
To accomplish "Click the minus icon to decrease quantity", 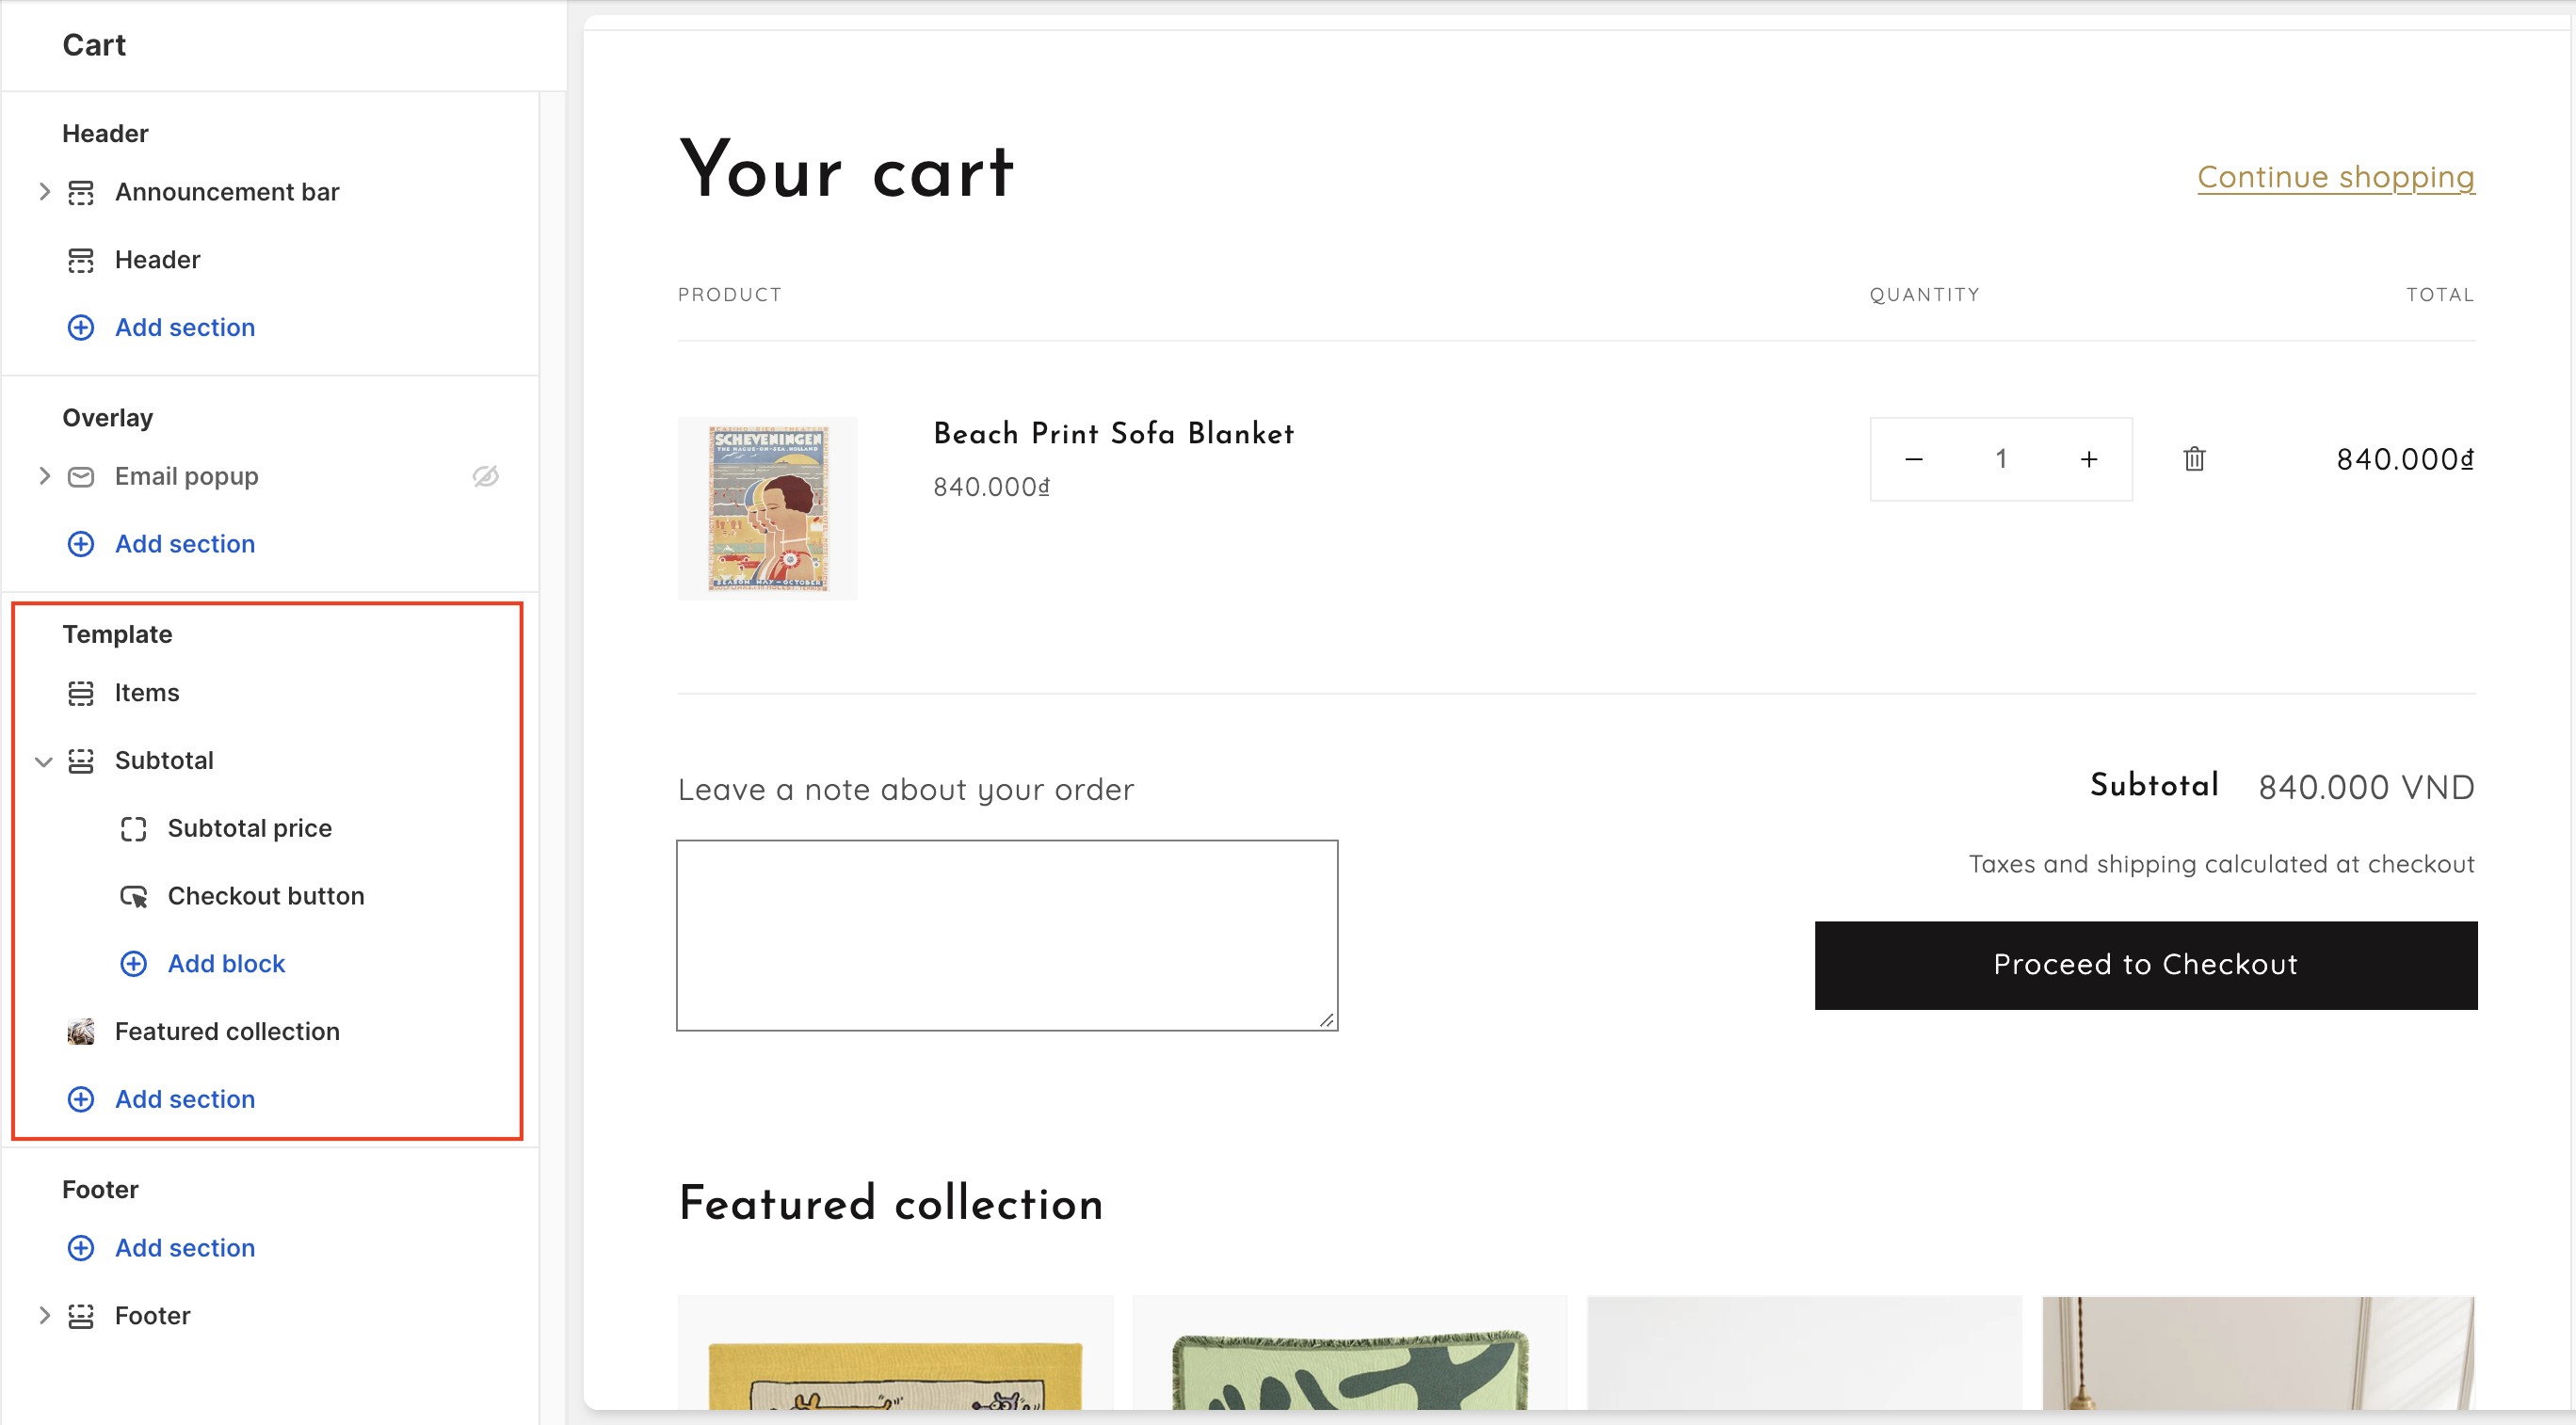I will [x=1914, y=459].
